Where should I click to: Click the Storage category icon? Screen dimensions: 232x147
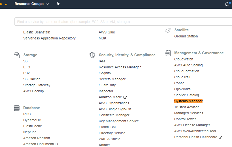(17, 55)
